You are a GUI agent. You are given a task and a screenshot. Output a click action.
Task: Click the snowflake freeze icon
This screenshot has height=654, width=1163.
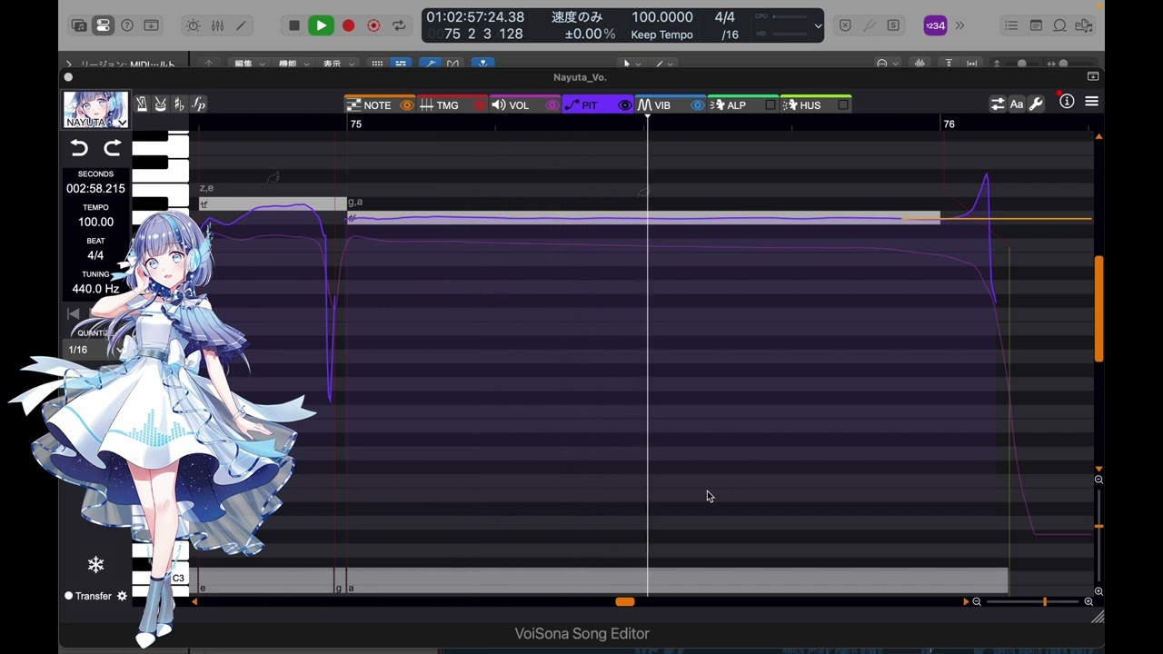coord(95,565)
